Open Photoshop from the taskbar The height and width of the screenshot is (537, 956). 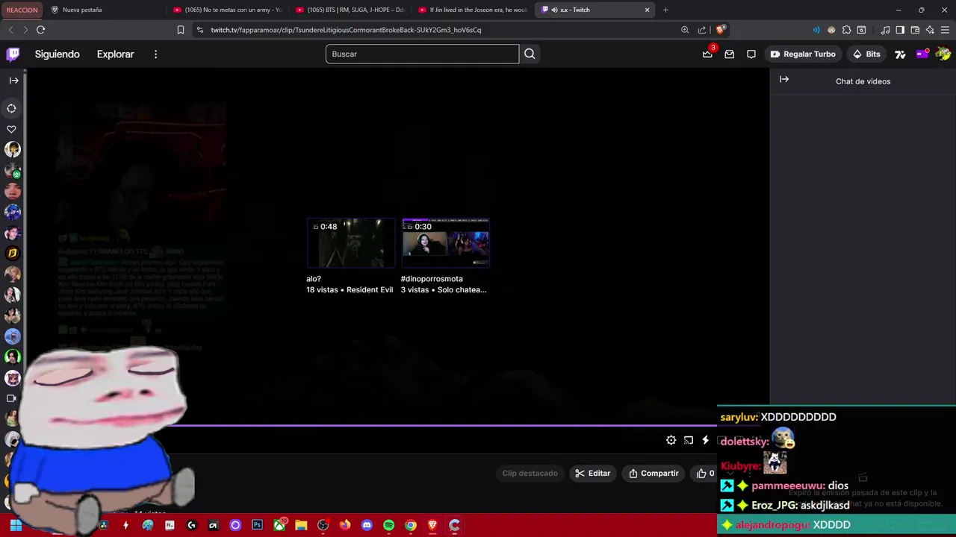pos(257,525)
